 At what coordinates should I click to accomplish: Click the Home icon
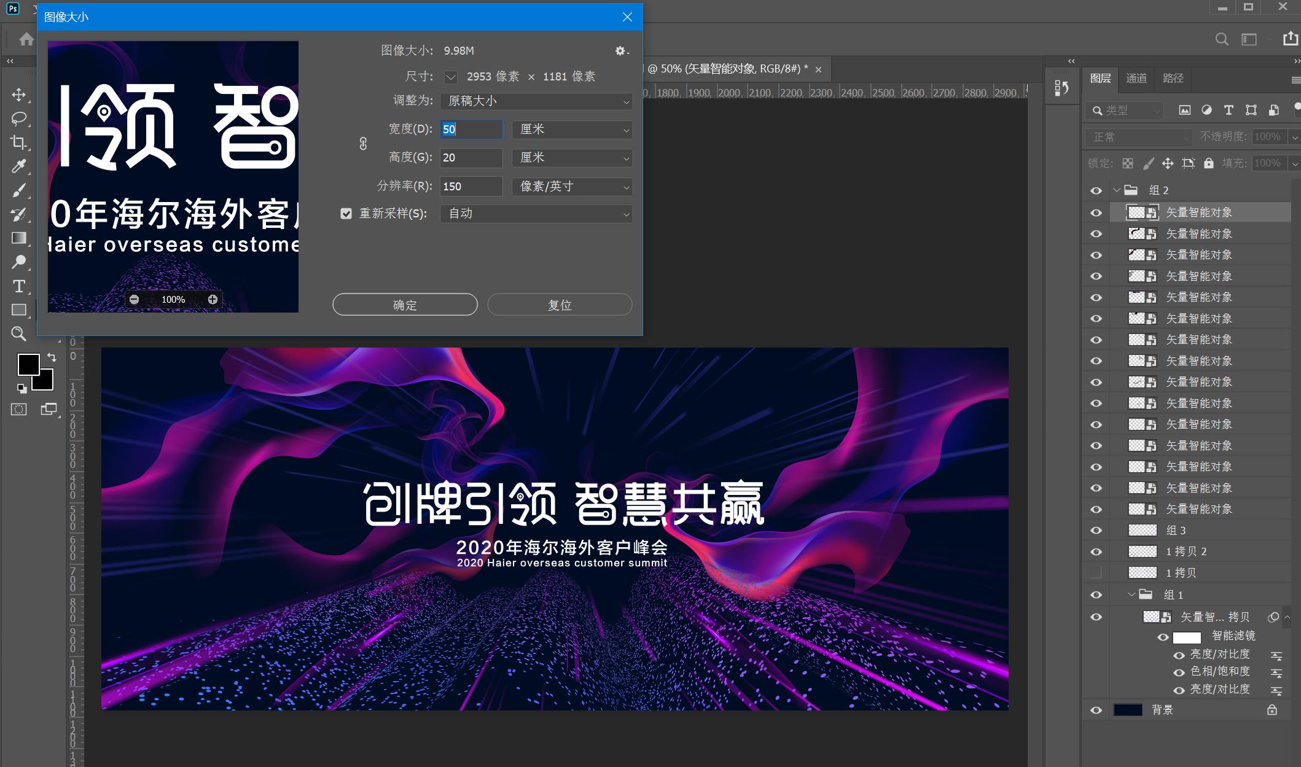click(x=26, y=39)
